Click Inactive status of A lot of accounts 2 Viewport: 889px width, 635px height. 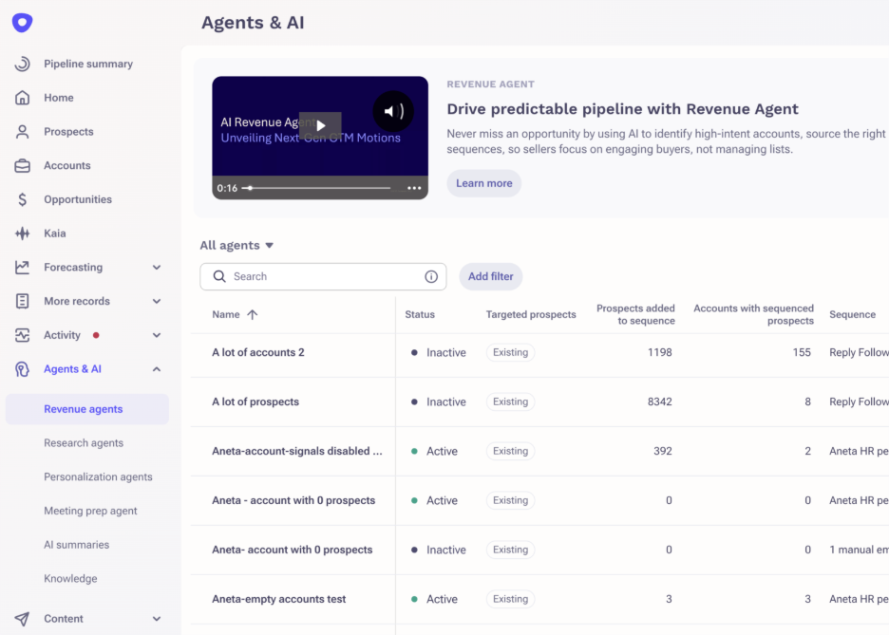[439, 352]
